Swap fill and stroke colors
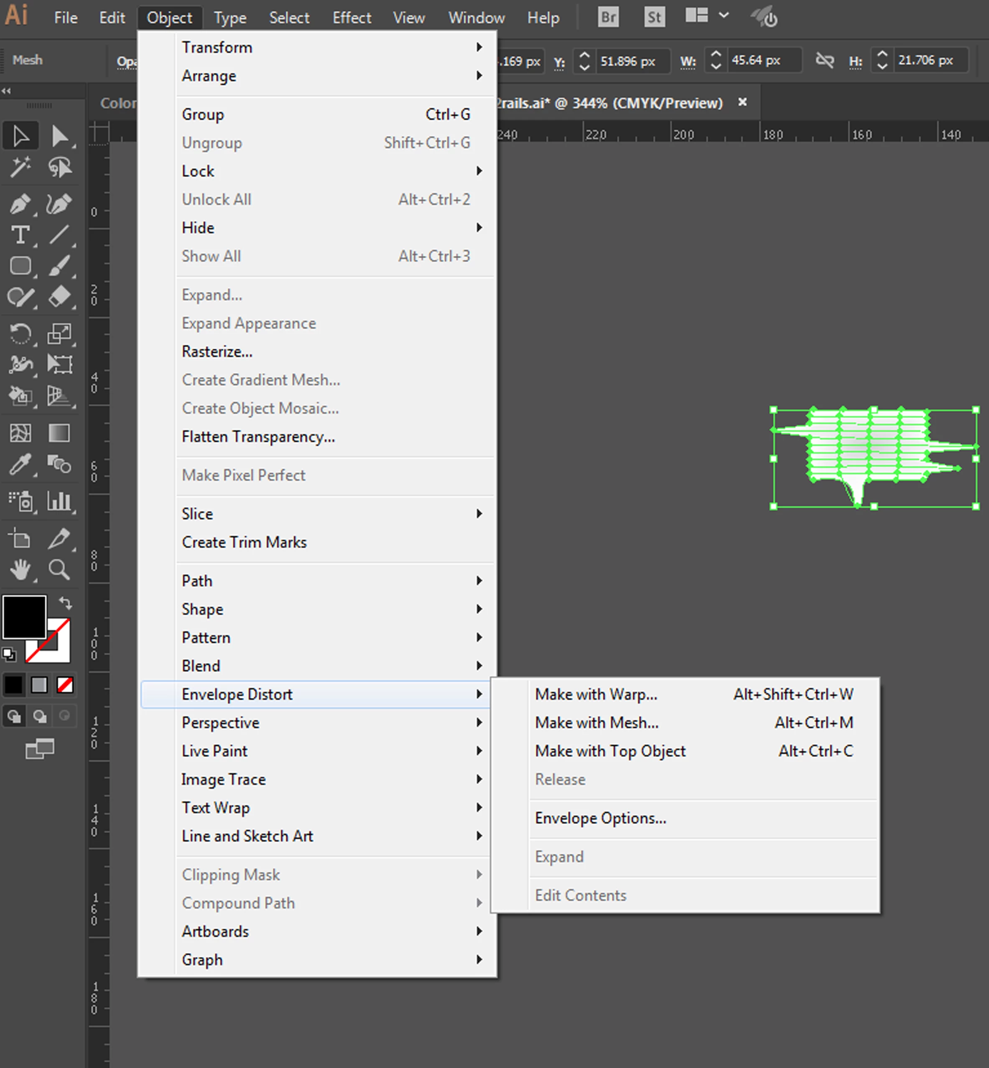The width and height of the screenshot is (989, 1068). (65, 603)
